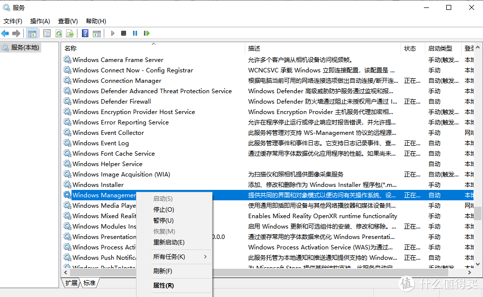Image resolution: width=483 pixels, height=297 pixels.
Task: Click the Restart service toolbar icon
Action: pos(146,33)
